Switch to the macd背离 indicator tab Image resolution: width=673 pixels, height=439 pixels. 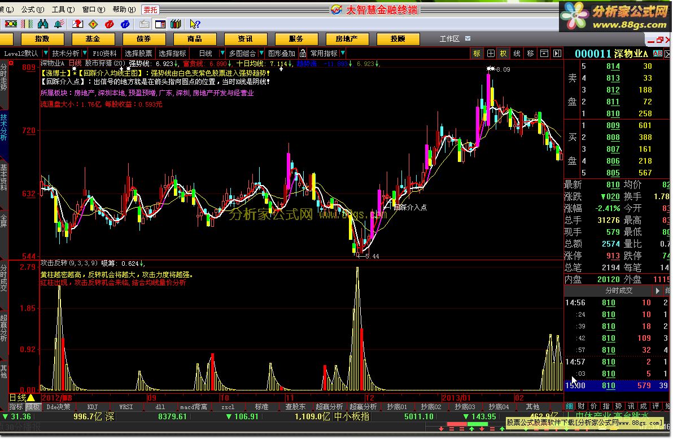pyautogui.click(x=194, y=406)
